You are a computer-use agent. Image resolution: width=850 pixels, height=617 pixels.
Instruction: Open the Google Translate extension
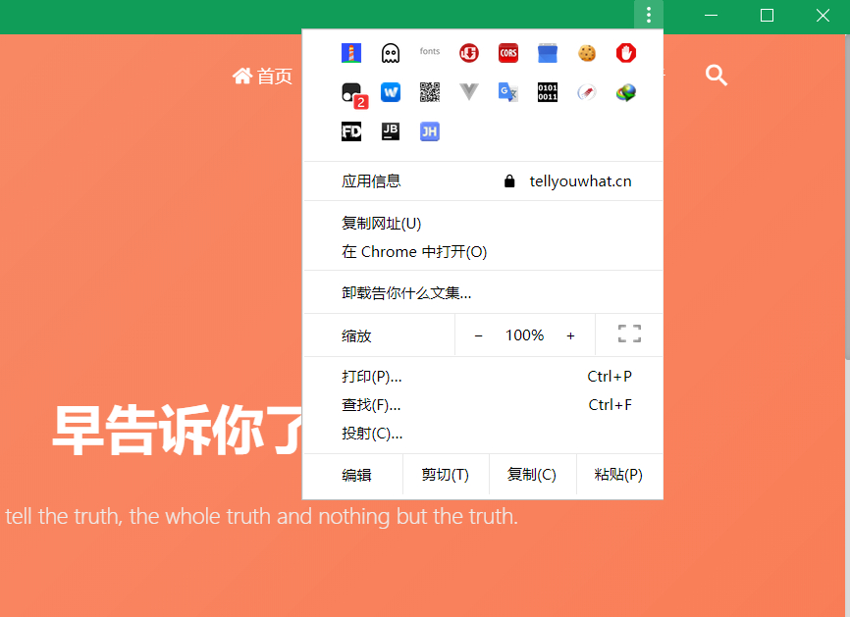[x=508, y=92]
